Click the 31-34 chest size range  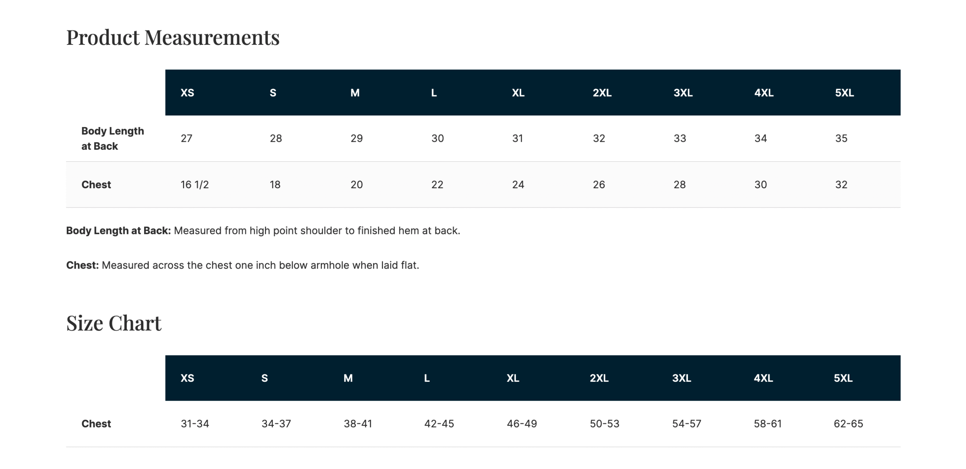(195, 424)
